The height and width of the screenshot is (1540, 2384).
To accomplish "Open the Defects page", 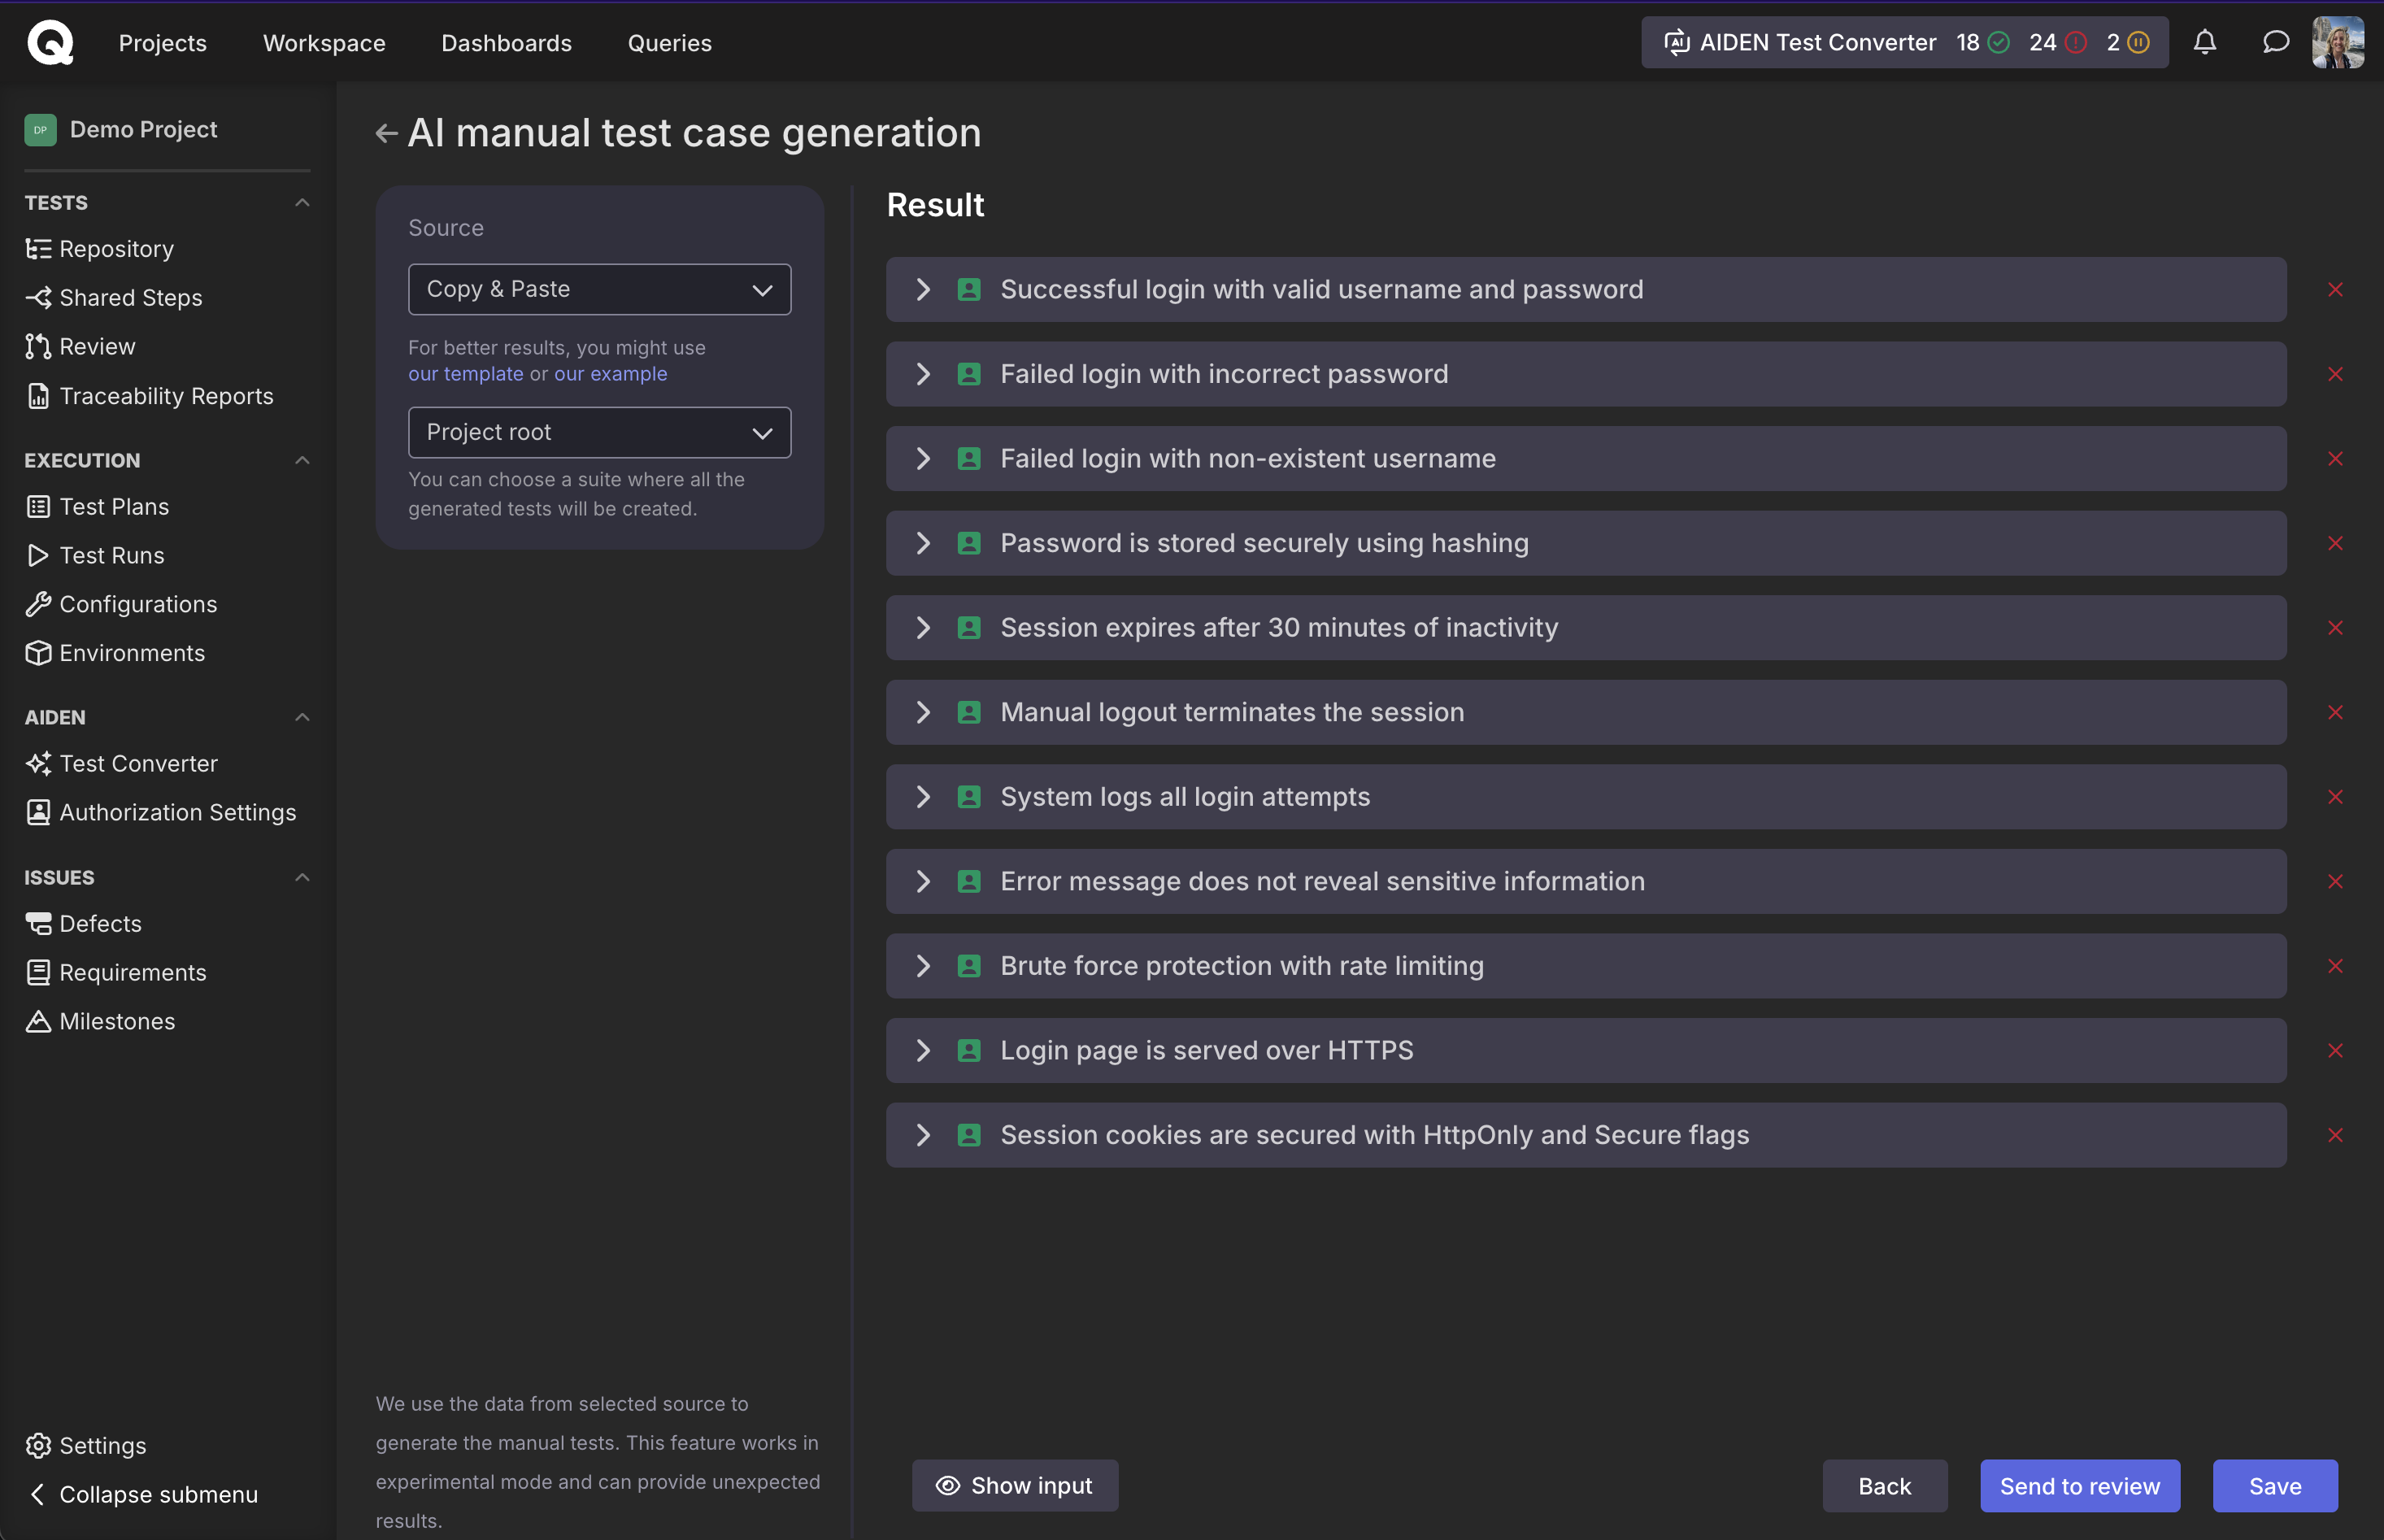I will click(101, 923).
